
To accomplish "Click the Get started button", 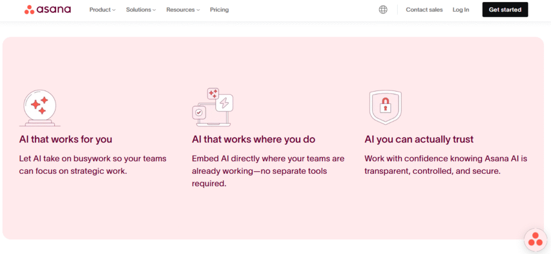I will [x=505, y=10].
